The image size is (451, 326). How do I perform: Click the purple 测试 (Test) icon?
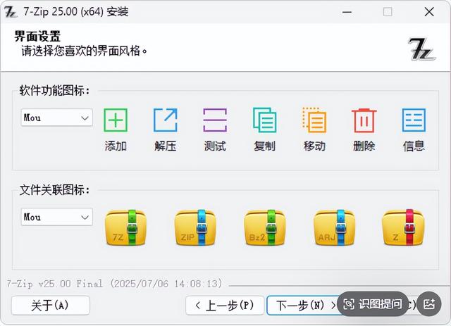[215, 120]
